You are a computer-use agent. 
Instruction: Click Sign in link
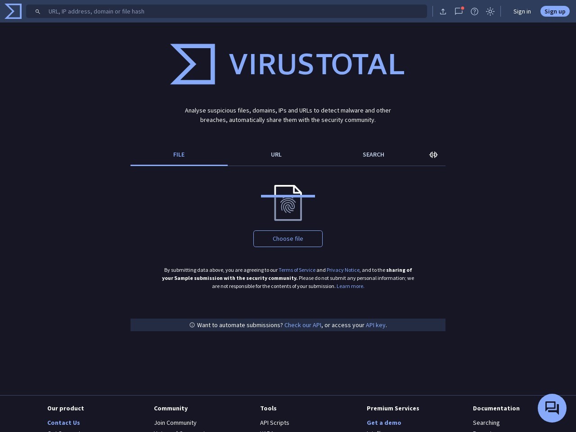pyautogui.click(x=522, y=11)
